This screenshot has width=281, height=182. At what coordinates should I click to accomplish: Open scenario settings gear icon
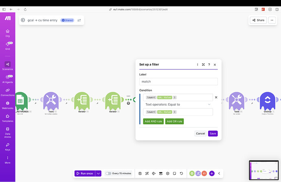coord(167,173)
